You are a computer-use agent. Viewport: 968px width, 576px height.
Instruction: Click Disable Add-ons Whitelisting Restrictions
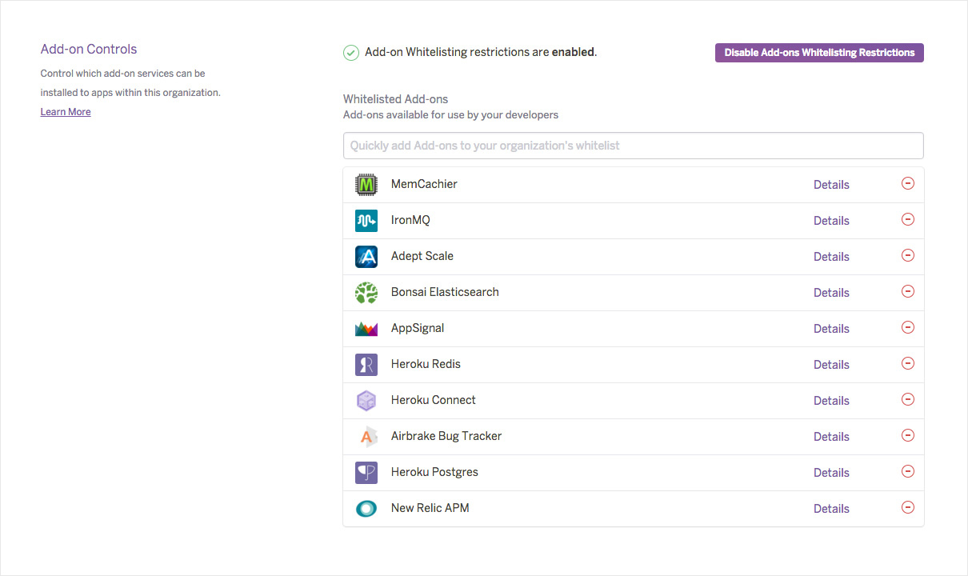819,52
